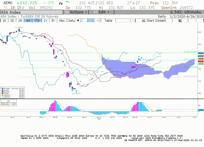Click the green trend arrow icon in header

(68, 2)
